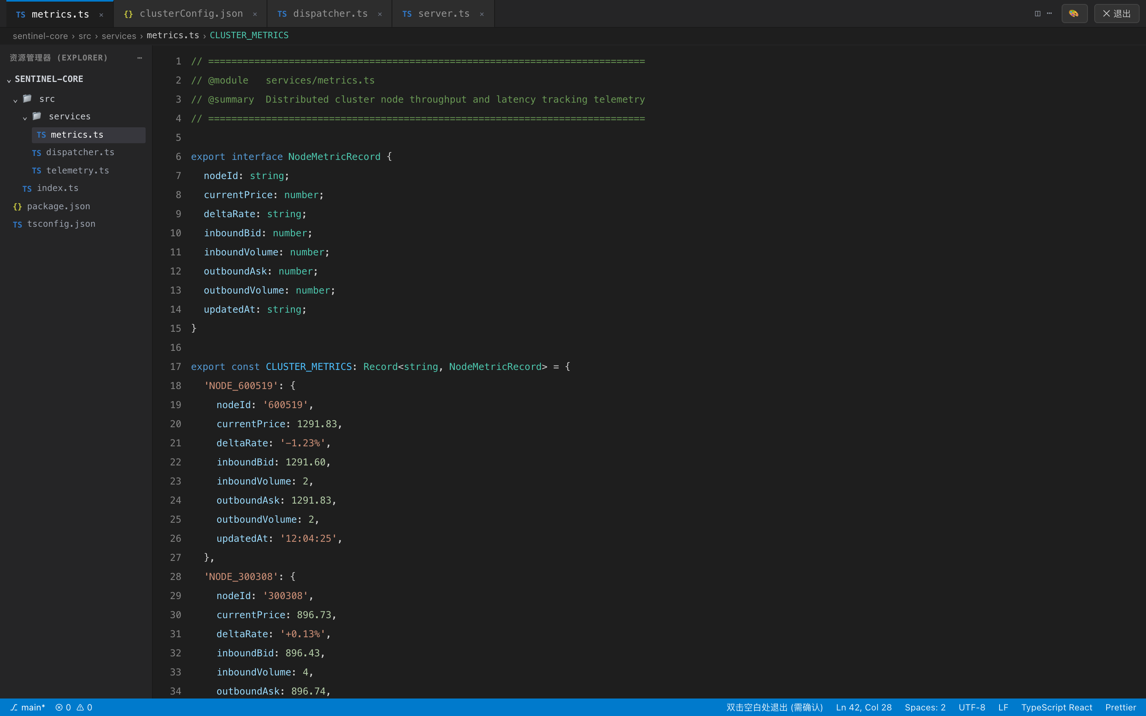The width and height of the screenshot is (1146, 716).
Task: Close the metrics.ts tab
Action: [x=101, y=15]
